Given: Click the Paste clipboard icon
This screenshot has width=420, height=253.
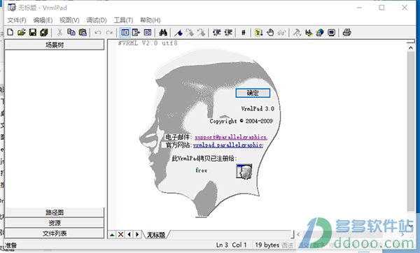Looking at the screenshot, I should [x=83, y=32].
